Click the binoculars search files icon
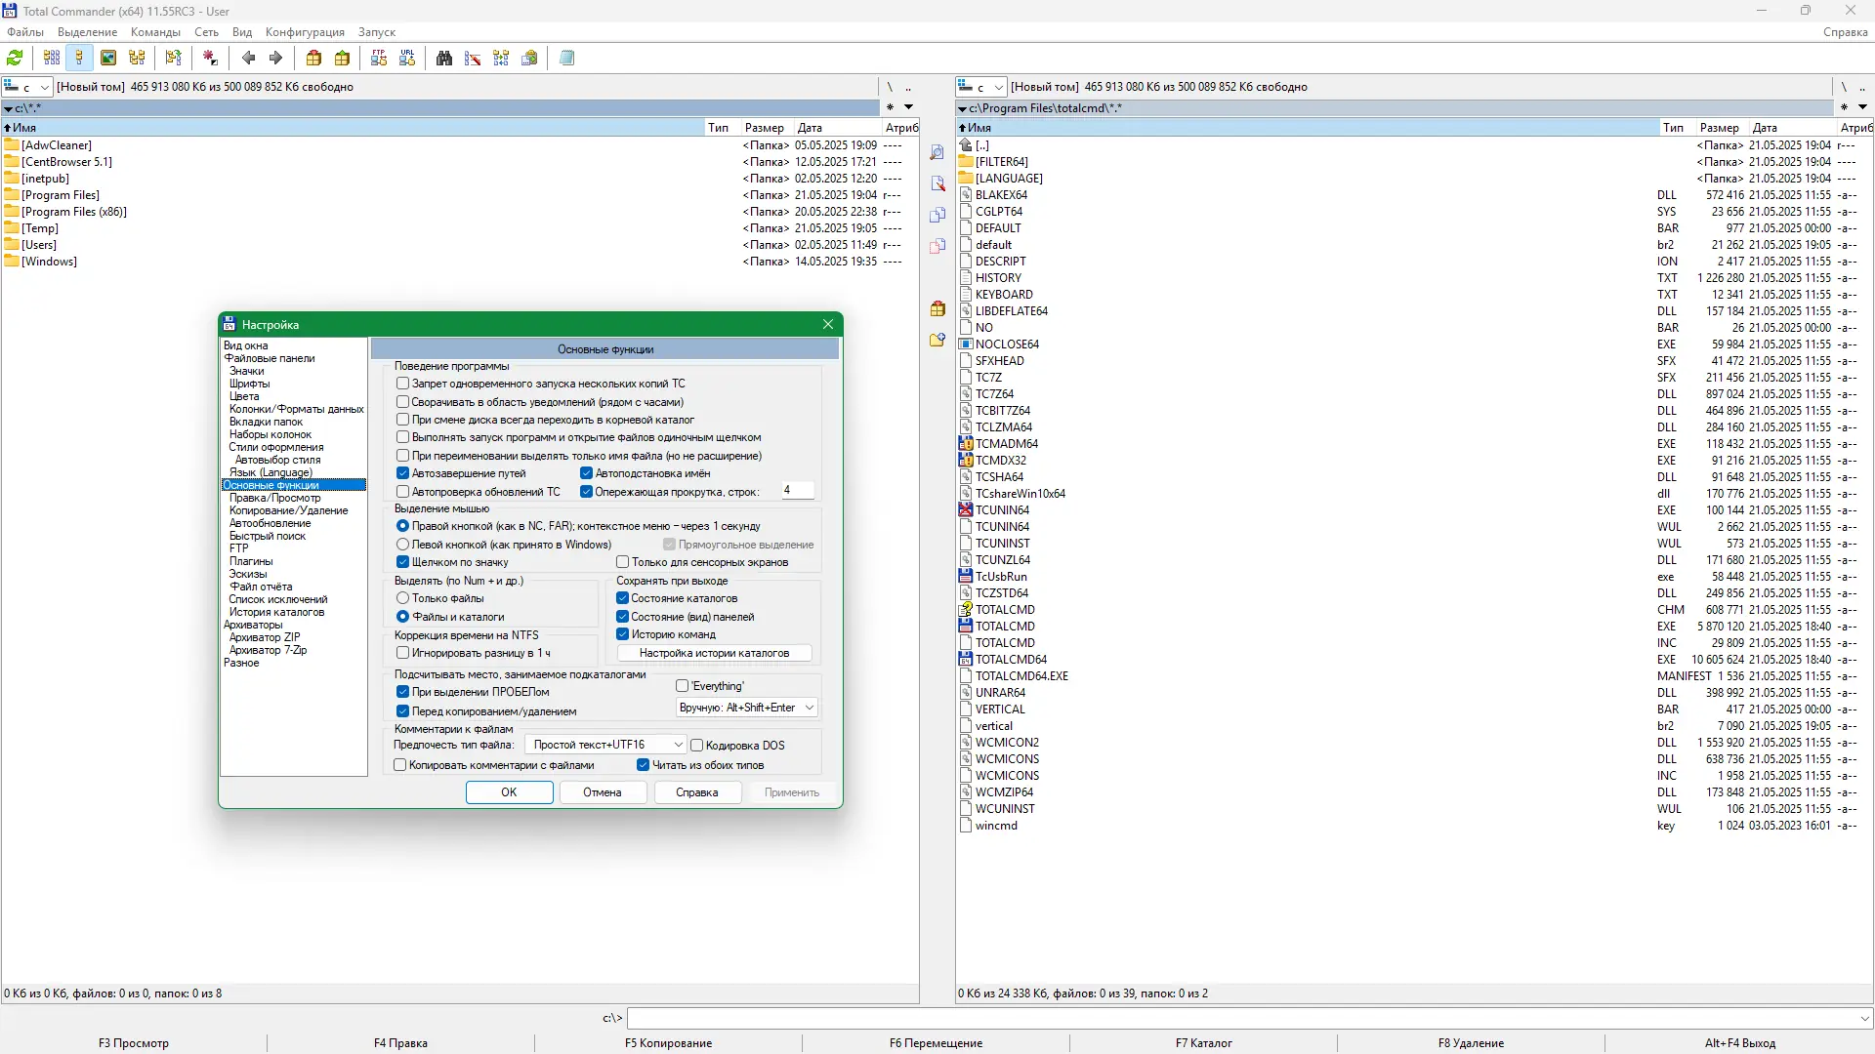This screenshot has height=1054, width=1875. pos(444,59)
